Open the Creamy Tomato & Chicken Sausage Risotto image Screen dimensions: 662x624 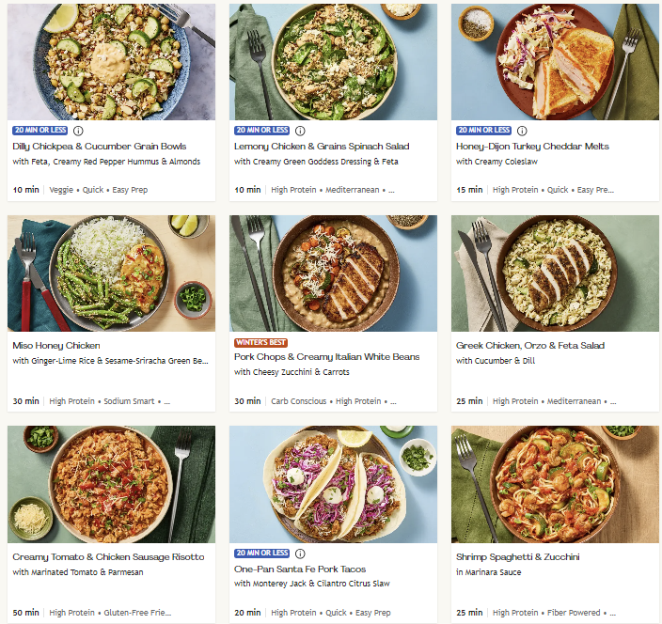pyautogui.click(x=111, y=484)
